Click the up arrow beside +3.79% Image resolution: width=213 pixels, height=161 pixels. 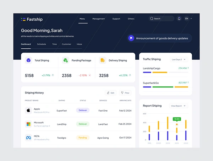[53, 75]
